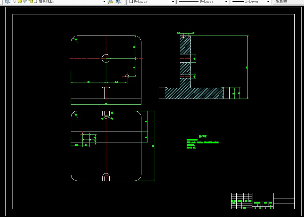Open the ByLayer color control
Image resolution: width=304 pixels, height=217 pixels.
[x=152, y=2]
